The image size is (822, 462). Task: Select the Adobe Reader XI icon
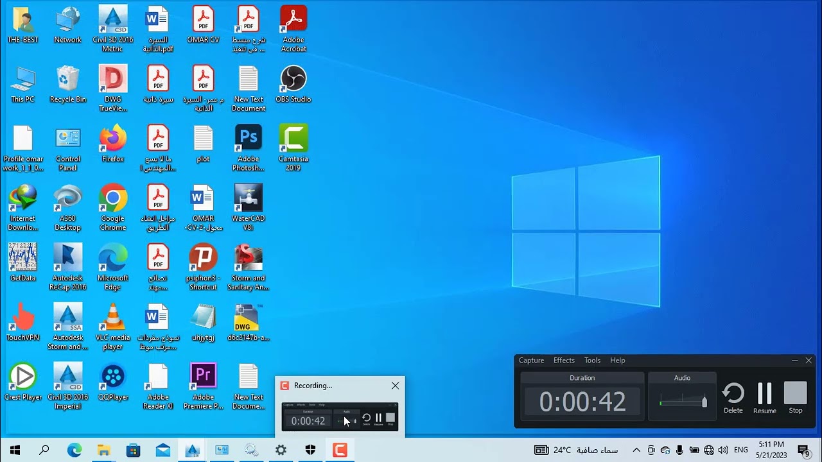click(158, 386)
